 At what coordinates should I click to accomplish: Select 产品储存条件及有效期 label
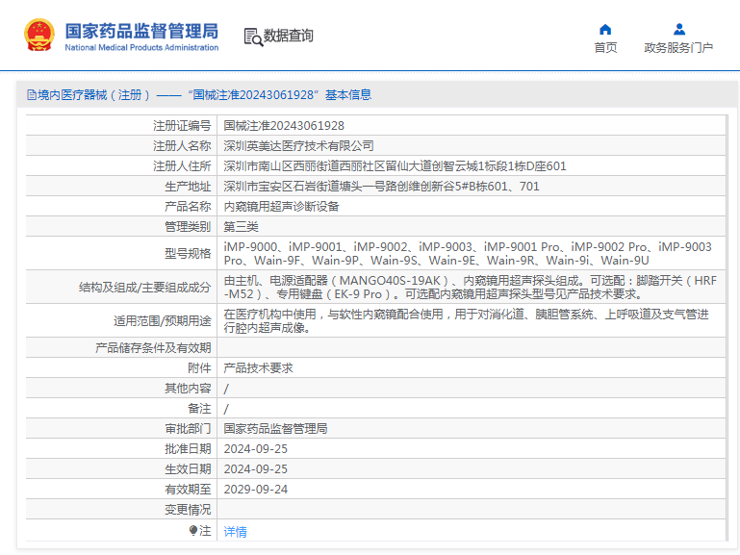pos(153,348)
